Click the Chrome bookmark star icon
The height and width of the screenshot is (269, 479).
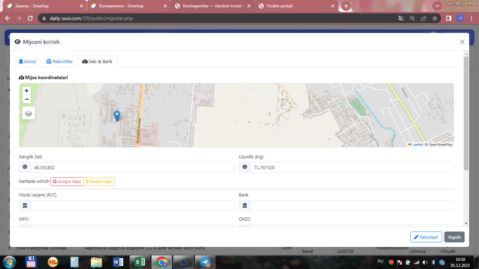coord(434,18)
